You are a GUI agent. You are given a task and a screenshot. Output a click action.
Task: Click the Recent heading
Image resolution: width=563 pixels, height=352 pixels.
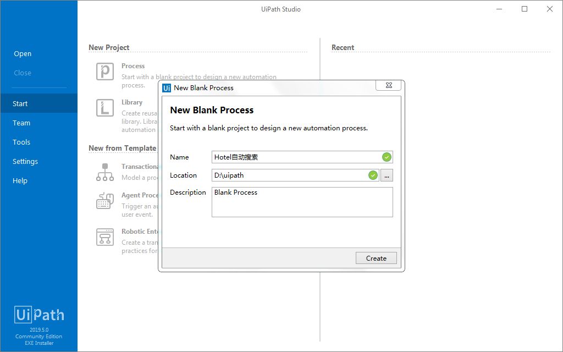[343, 47]
